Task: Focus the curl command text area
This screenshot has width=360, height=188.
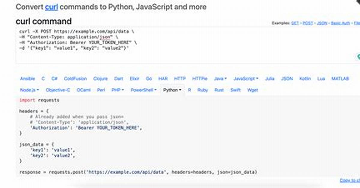Action: coord(188,46)
